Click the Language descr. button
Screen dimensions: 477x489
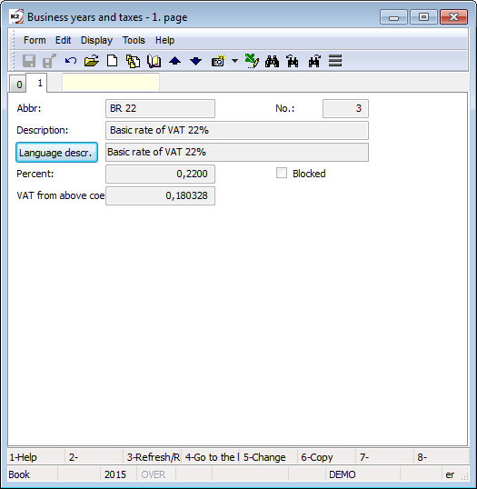56,153
